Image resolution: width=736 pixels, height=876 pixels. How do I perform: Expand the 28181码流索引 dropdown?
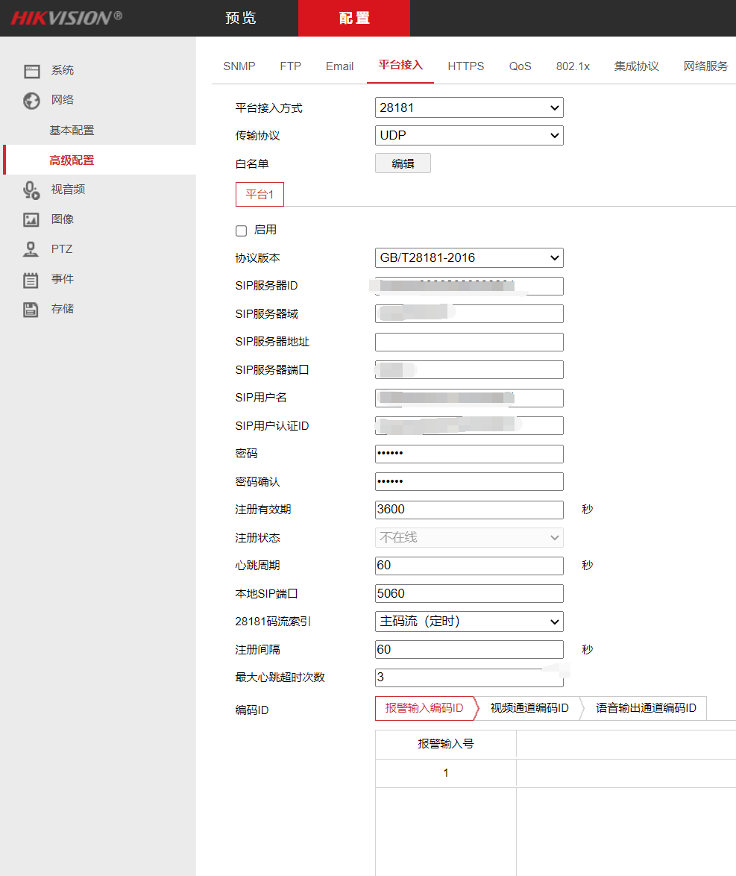(x=468, y=622)
